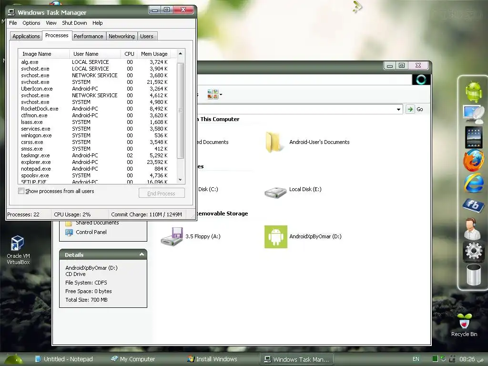Switch to Install Windows taskbar button
This screenshot has width=488, height=366.
212,359
